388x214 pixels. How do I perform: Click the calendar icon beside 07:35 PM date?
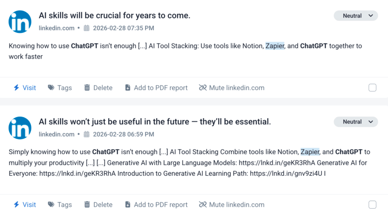pyautogui.click(x=87, y=28)
